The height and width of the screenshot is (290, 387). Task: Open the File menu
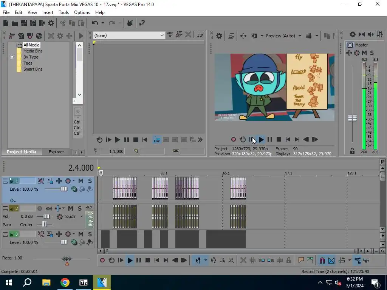click(x=6, y=12)
